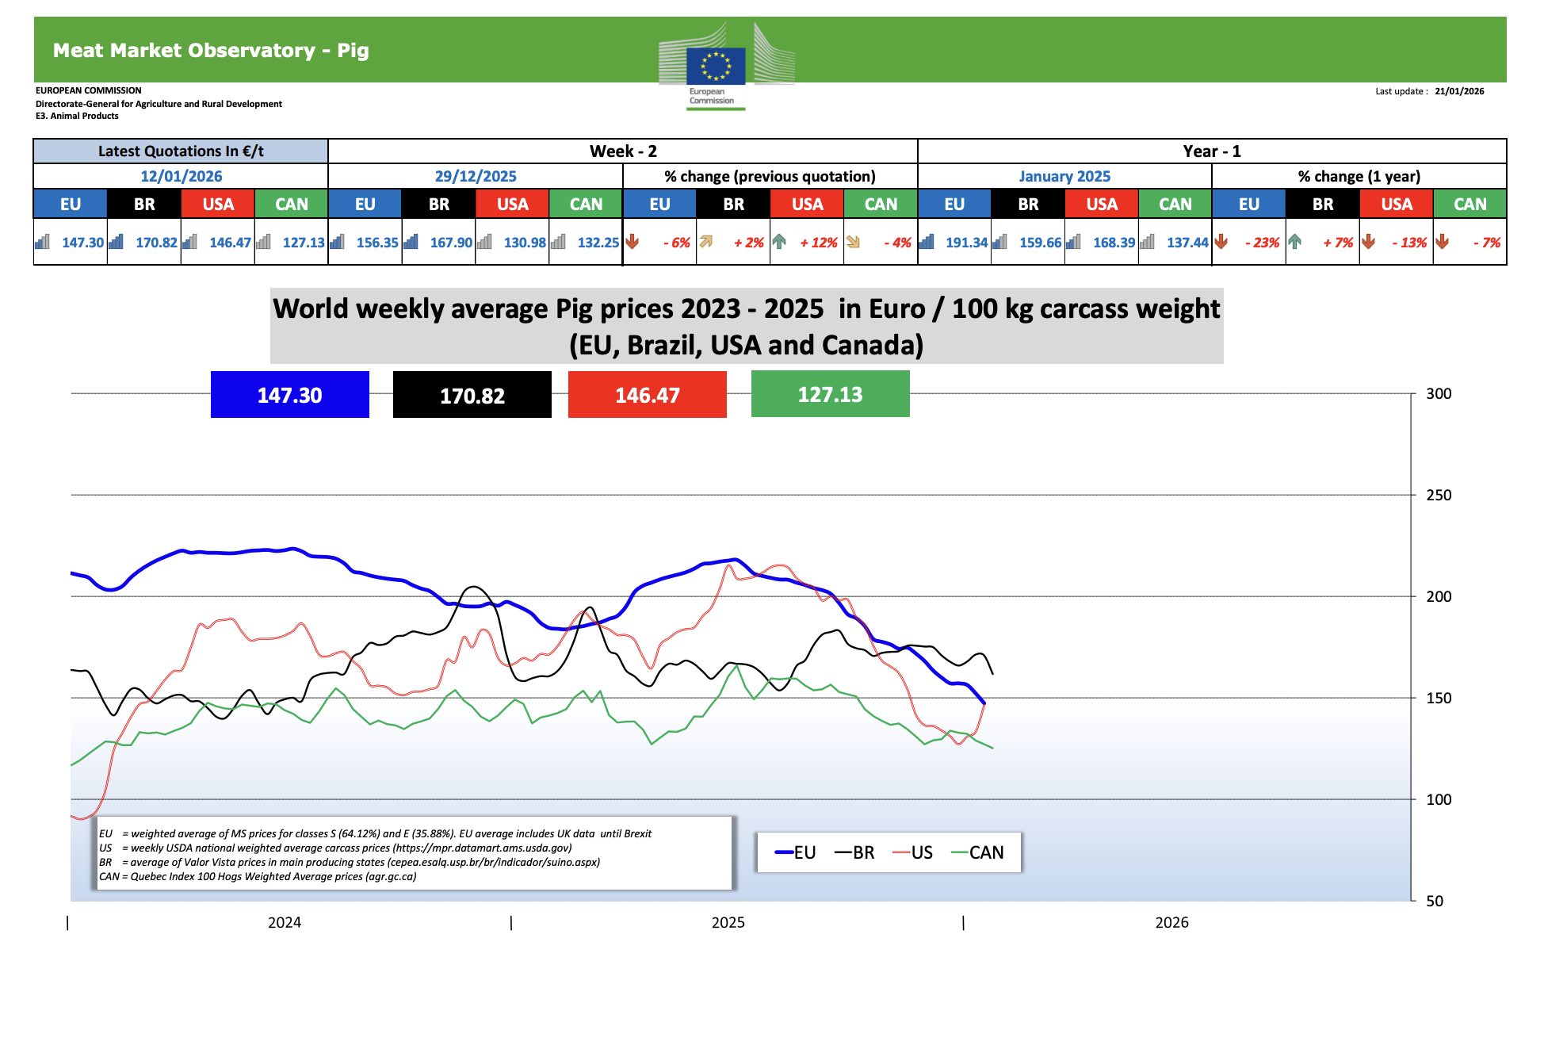Click red down arrow beside EU -6%
This screenshot has width=1544, height=1053.
[633, 242]
